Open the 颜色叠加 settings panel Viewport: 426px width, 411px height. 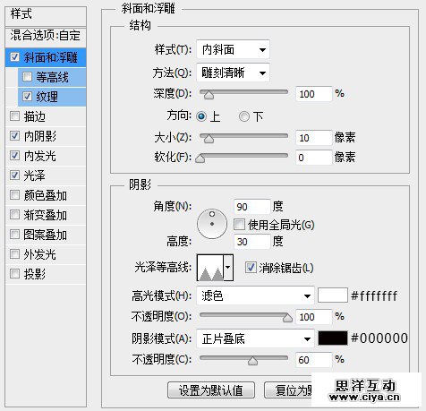(x=46, y=195)
